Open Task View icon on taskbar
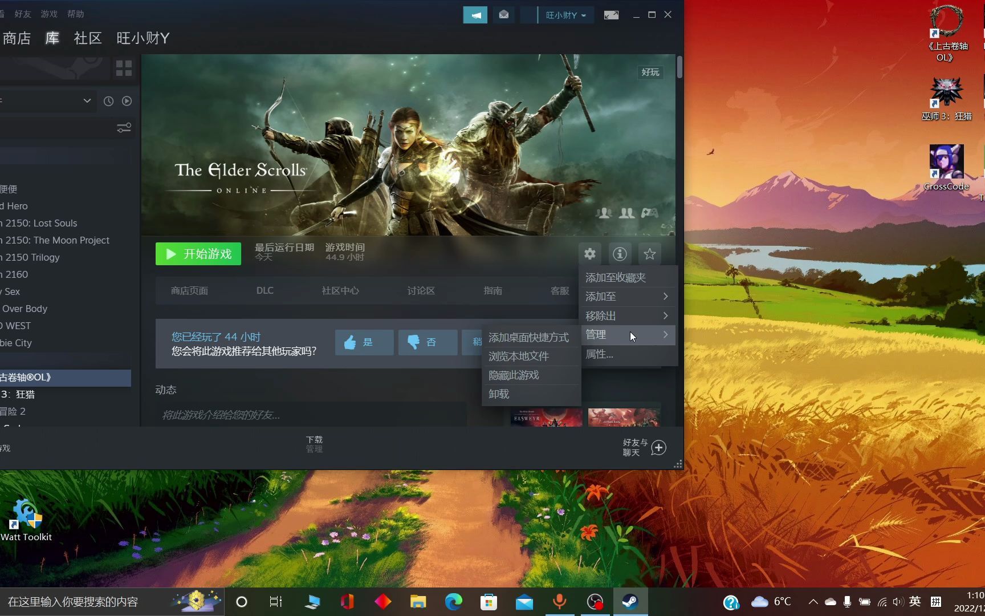Viewport: 985px width, 616px height. [x=276, y=602]
